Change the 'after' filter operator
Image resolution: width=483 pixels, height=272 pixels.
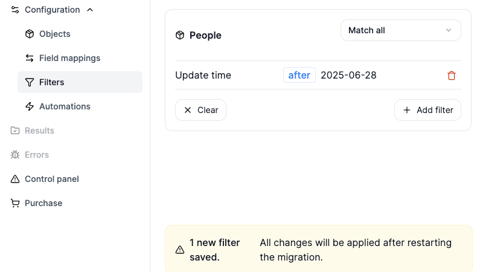(x=299, y=76)
